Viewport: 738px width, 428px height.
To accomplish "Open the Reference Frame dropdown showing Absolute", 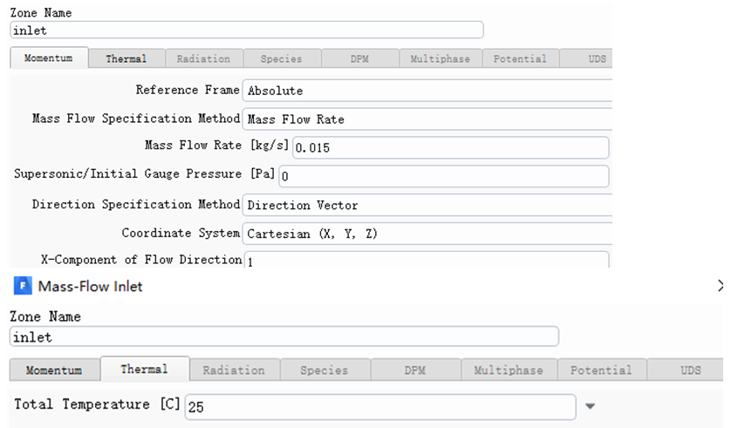I will click(427, 91).
